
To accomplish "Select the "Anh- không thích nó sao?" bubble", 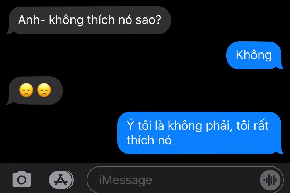I will (x=89, y=20).
